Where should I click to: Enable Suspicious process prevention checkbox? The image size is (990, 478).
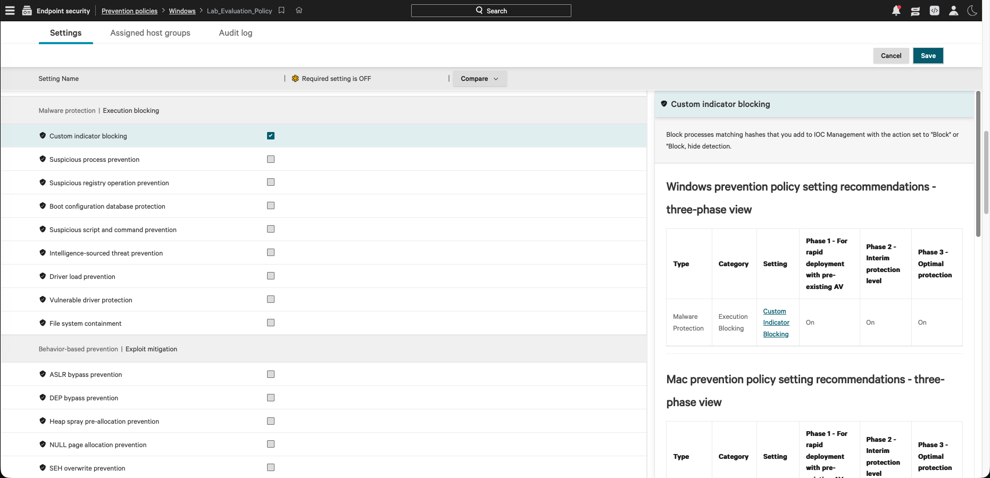(271, 159)
